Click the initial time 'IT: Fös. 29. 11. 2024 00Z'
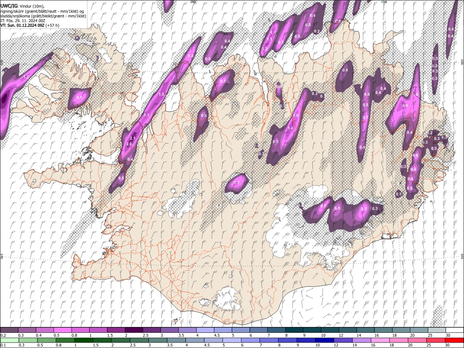 (23, 21)
